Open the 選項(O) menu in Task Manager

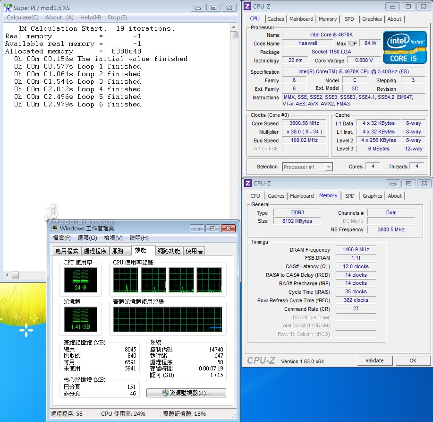pos(87,237)
